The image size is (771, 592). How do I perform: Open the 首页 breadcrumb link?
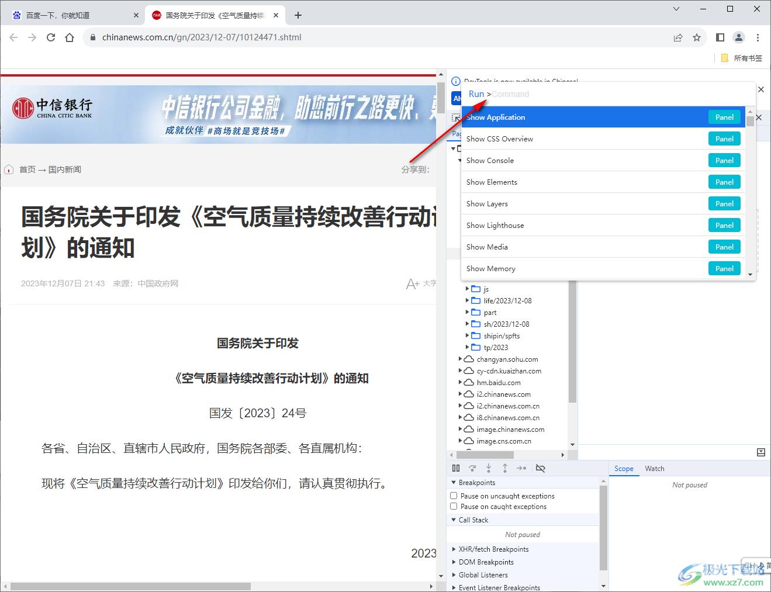(x=27, y=169)
